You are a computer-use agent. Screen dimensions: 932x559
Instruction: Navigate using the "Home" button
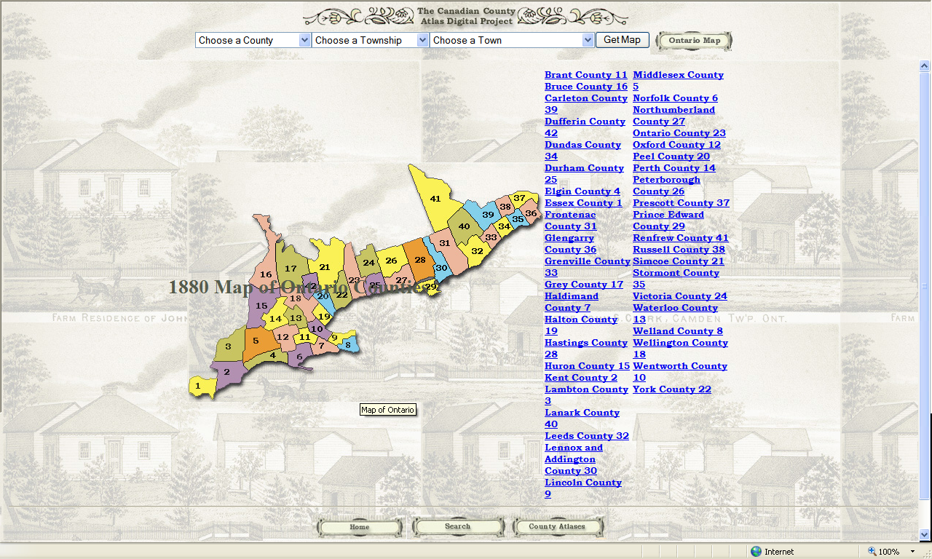tap(359, 526)
